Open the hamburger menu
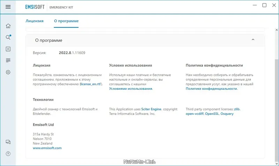This screenshot has width=279, height=166. point(8,7)
